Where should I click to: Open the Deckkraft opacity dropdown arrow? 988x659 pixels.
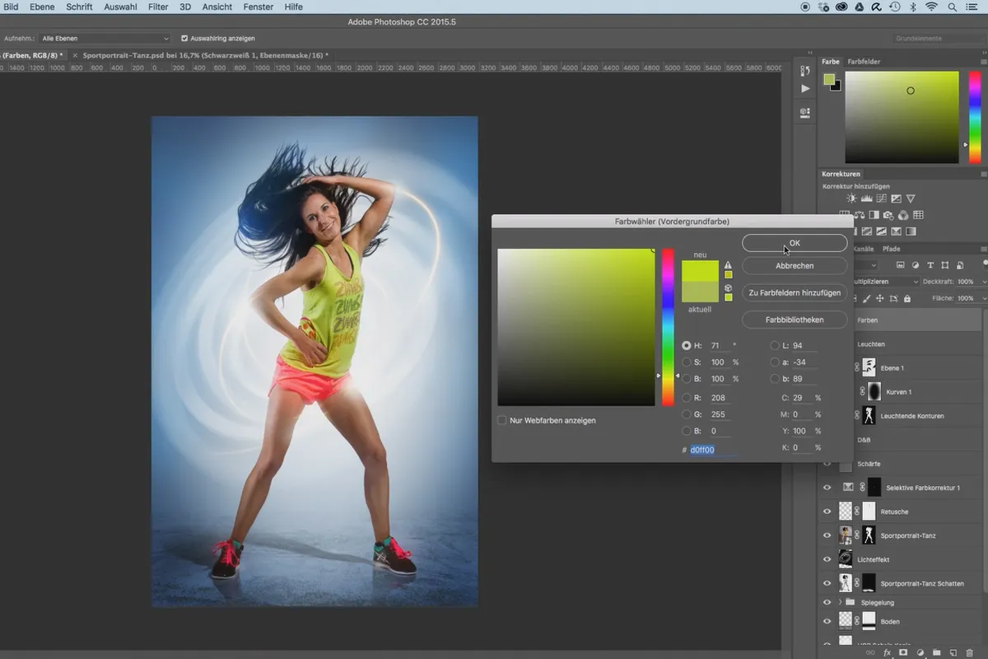click(982, 282)
